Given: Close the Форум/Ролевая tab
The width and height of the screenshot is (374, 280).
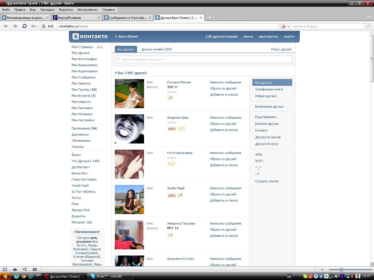Looking at the screenshot, I should pyautogui.click(x=99, y=18).
